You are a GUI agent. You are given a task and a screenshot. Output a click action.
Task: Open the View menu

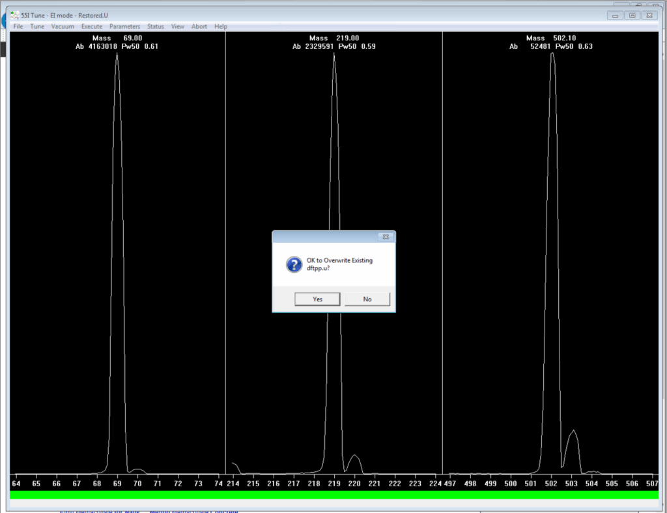coord(177,26)
